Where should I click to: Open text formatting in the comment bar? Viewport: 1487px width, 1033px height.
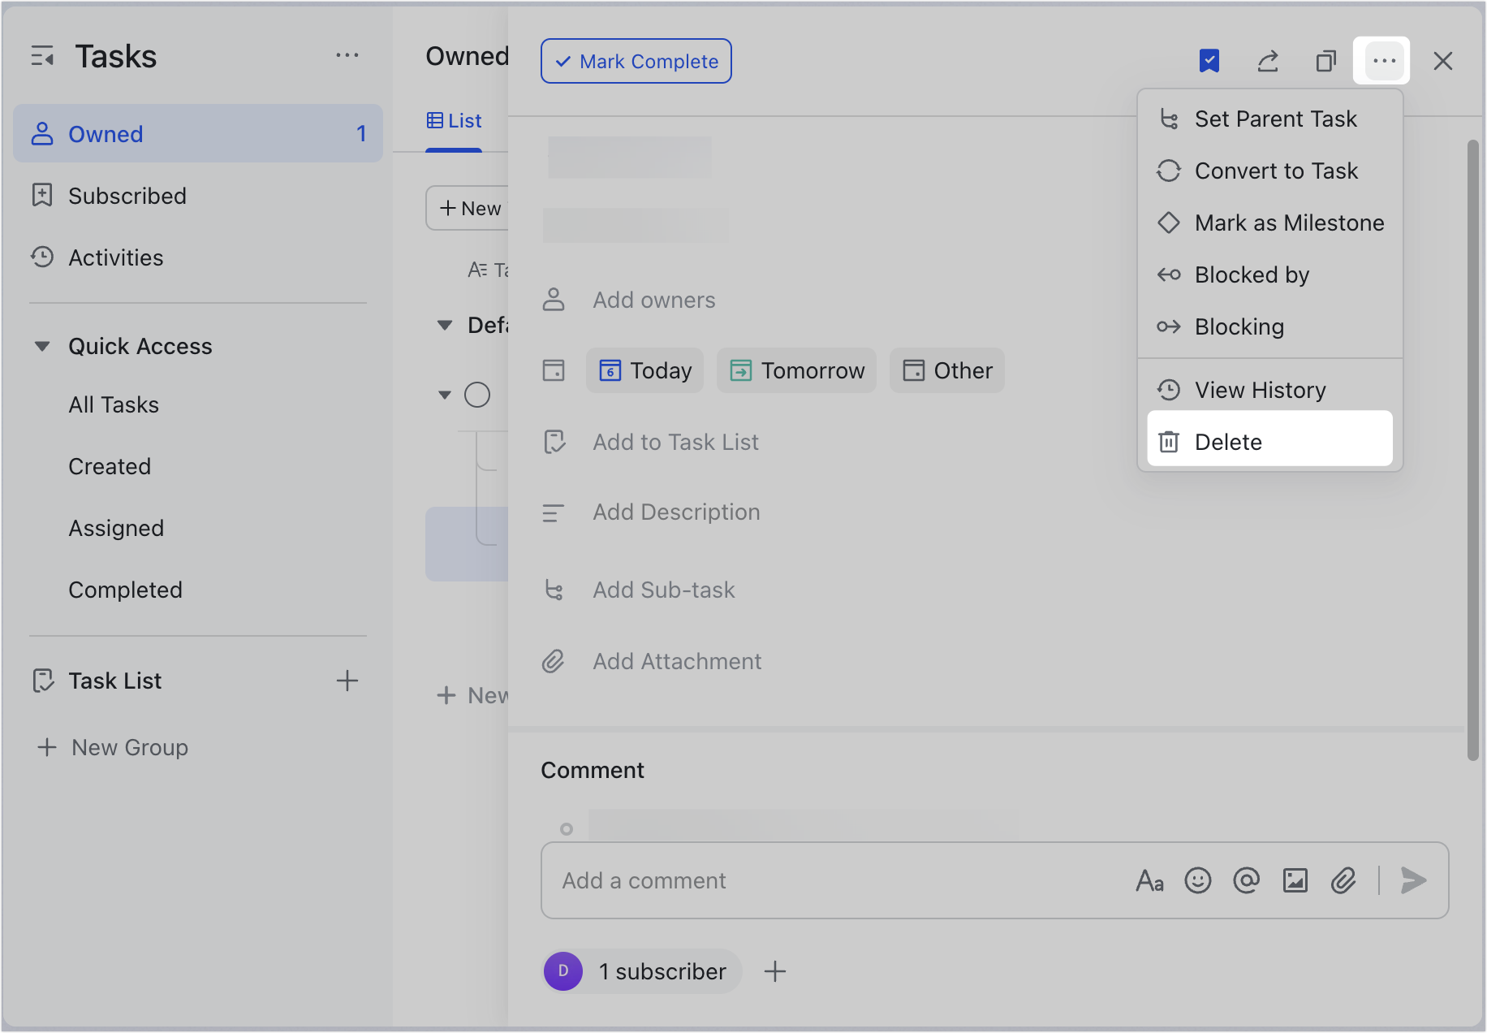click(1149, 880)
